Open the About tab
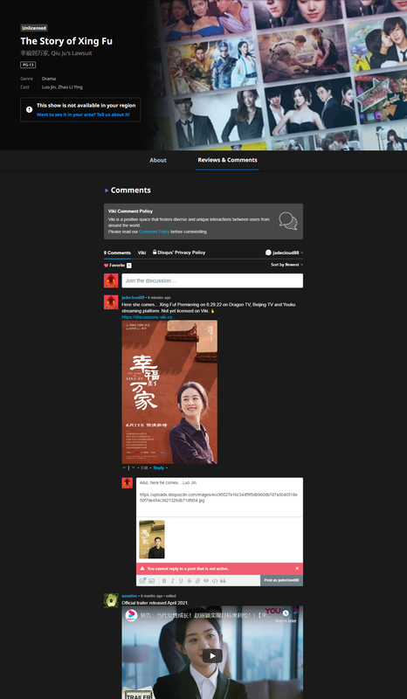407x699 pixels. [x=158, y=160]
